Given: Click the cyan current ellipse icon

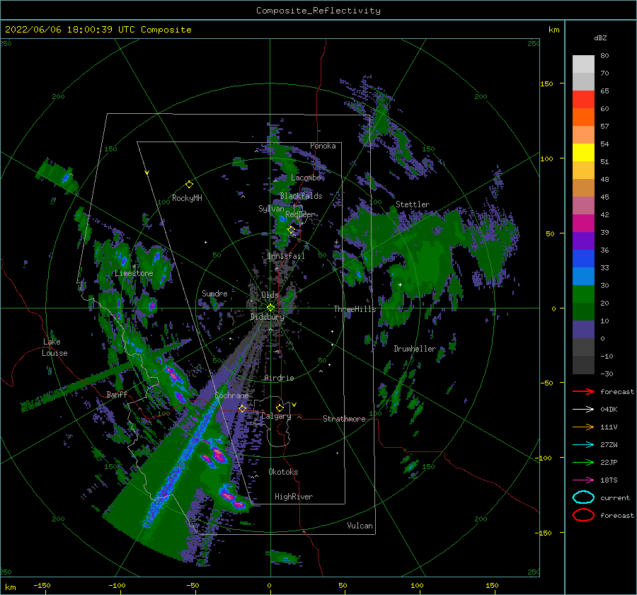Looking at the screenshot, I should point(583,497).
